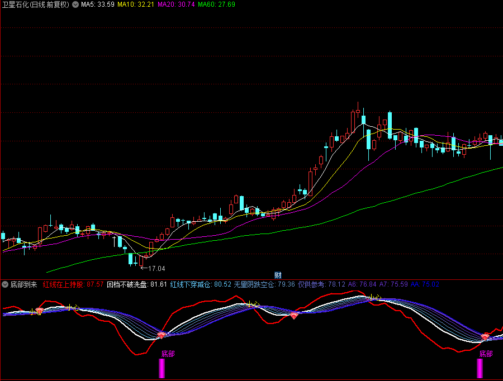Select the 卫星石化(日线.前复权) chart title

tap(36, 4)
